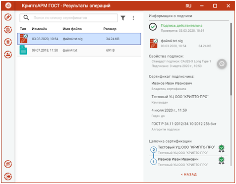Open the documents sidebar icon
Image resolution: width=236 pixels, height=184 pixels.
coord(8,30)
